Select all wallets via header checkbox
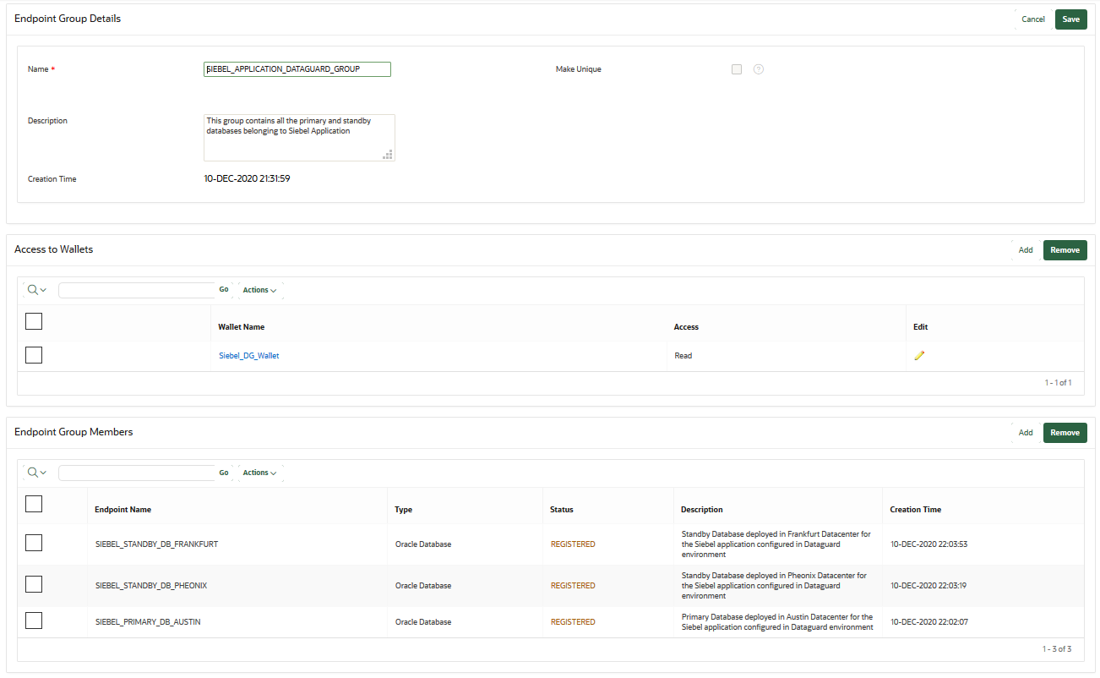1100x678 pixels. point(33,321)
